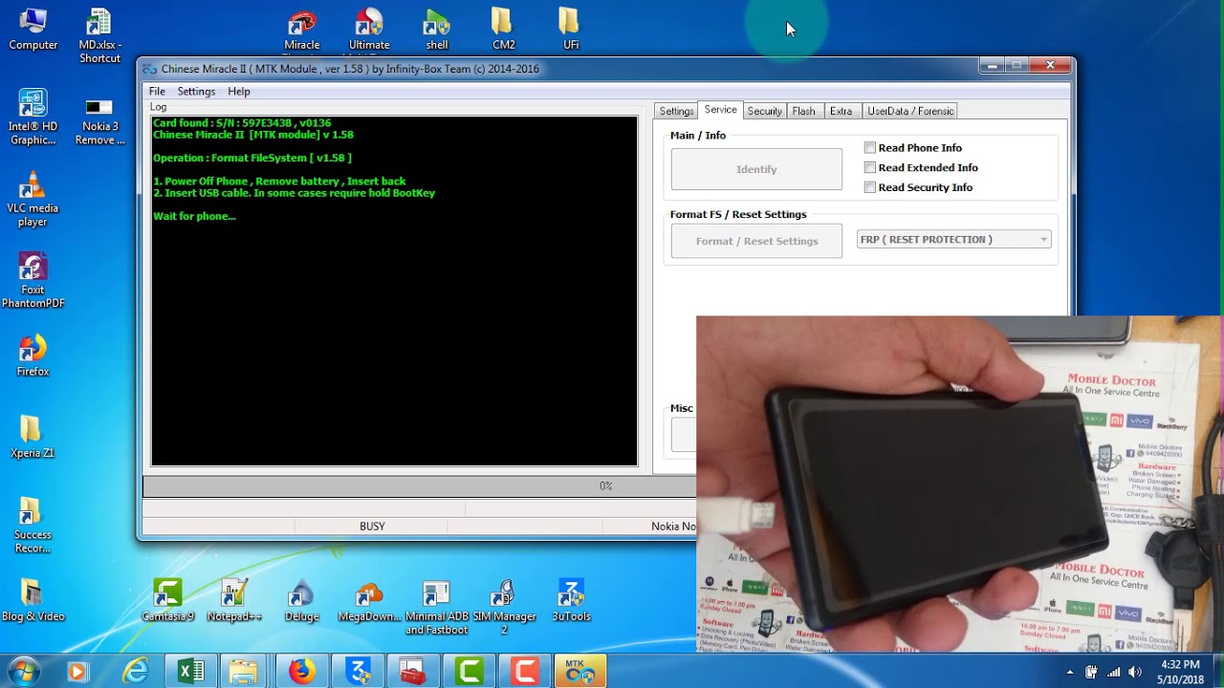The height and width of the screenshot is (688, 1224).
Task: Open 3uTools from the taskbar
Action: (x=358, y=672)
